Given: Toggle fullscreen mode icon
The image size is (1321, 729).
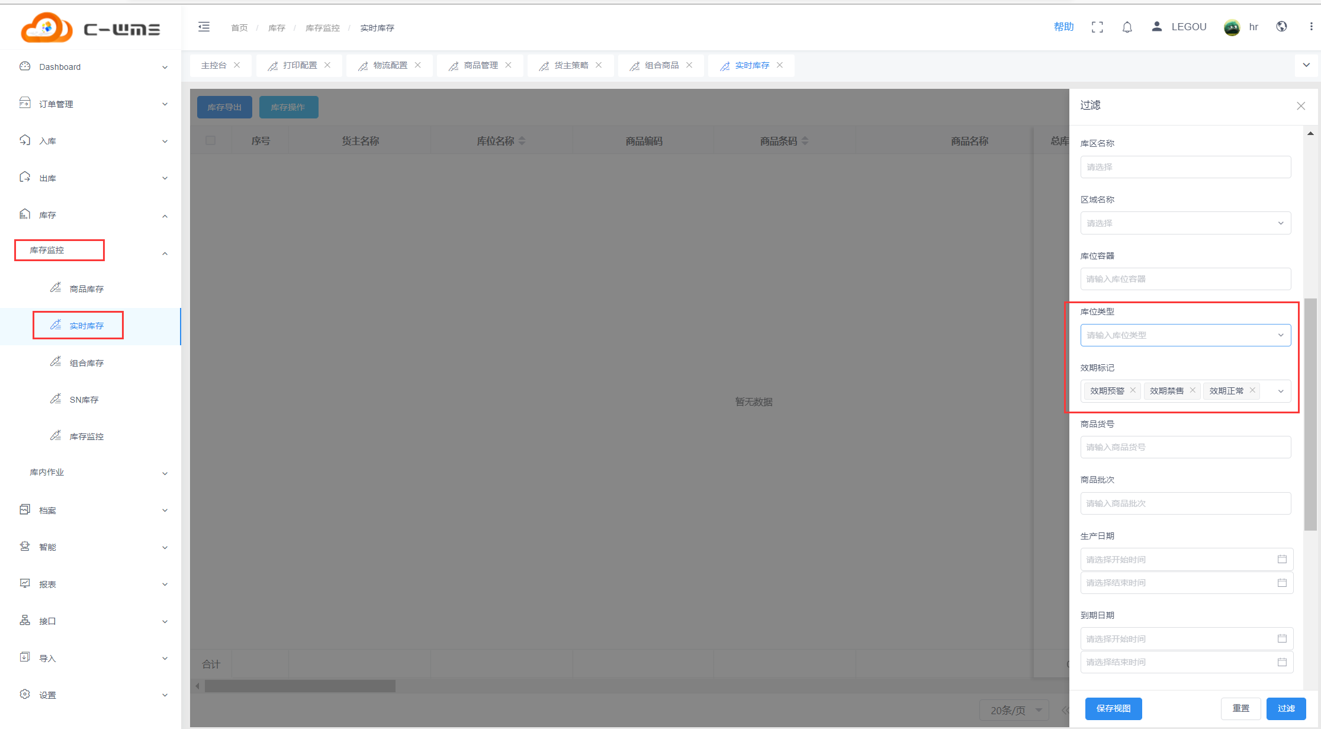Looking at the screenshot, I should coord(1097,27).
